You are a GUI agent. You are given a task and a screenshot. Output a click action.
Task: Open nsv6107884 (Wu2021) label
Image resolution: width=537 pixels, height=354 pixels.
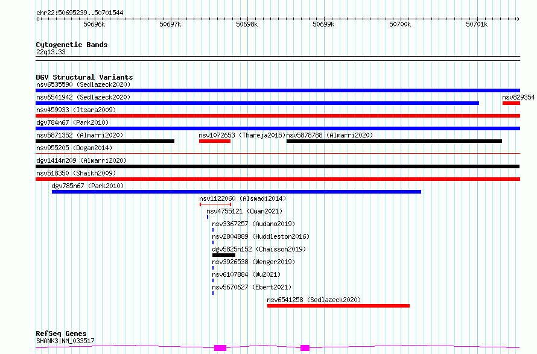[x=246, y=274]
